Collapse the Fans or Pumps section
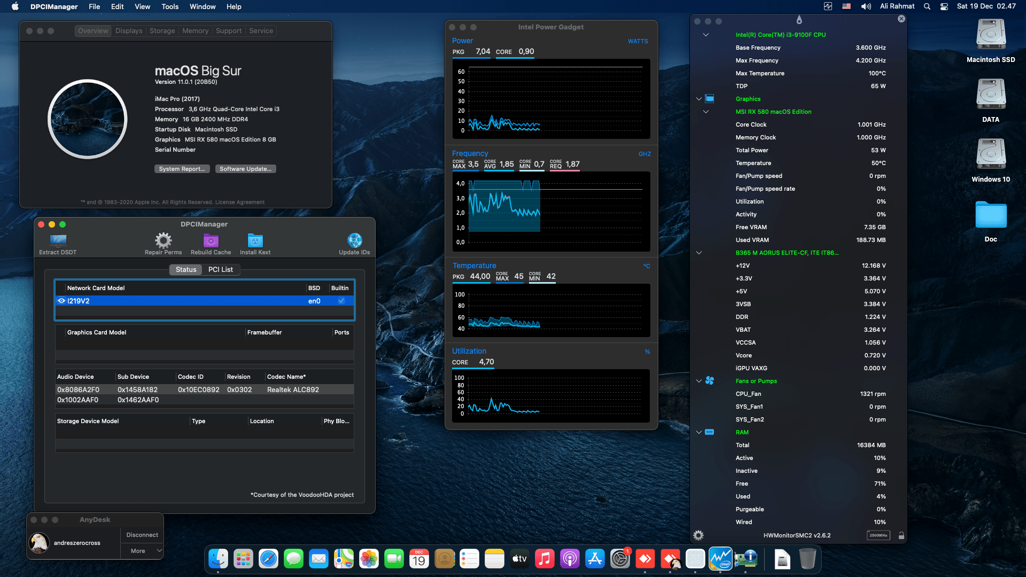This screenshot has height=577, width=1026. click(x=698, y=381)
